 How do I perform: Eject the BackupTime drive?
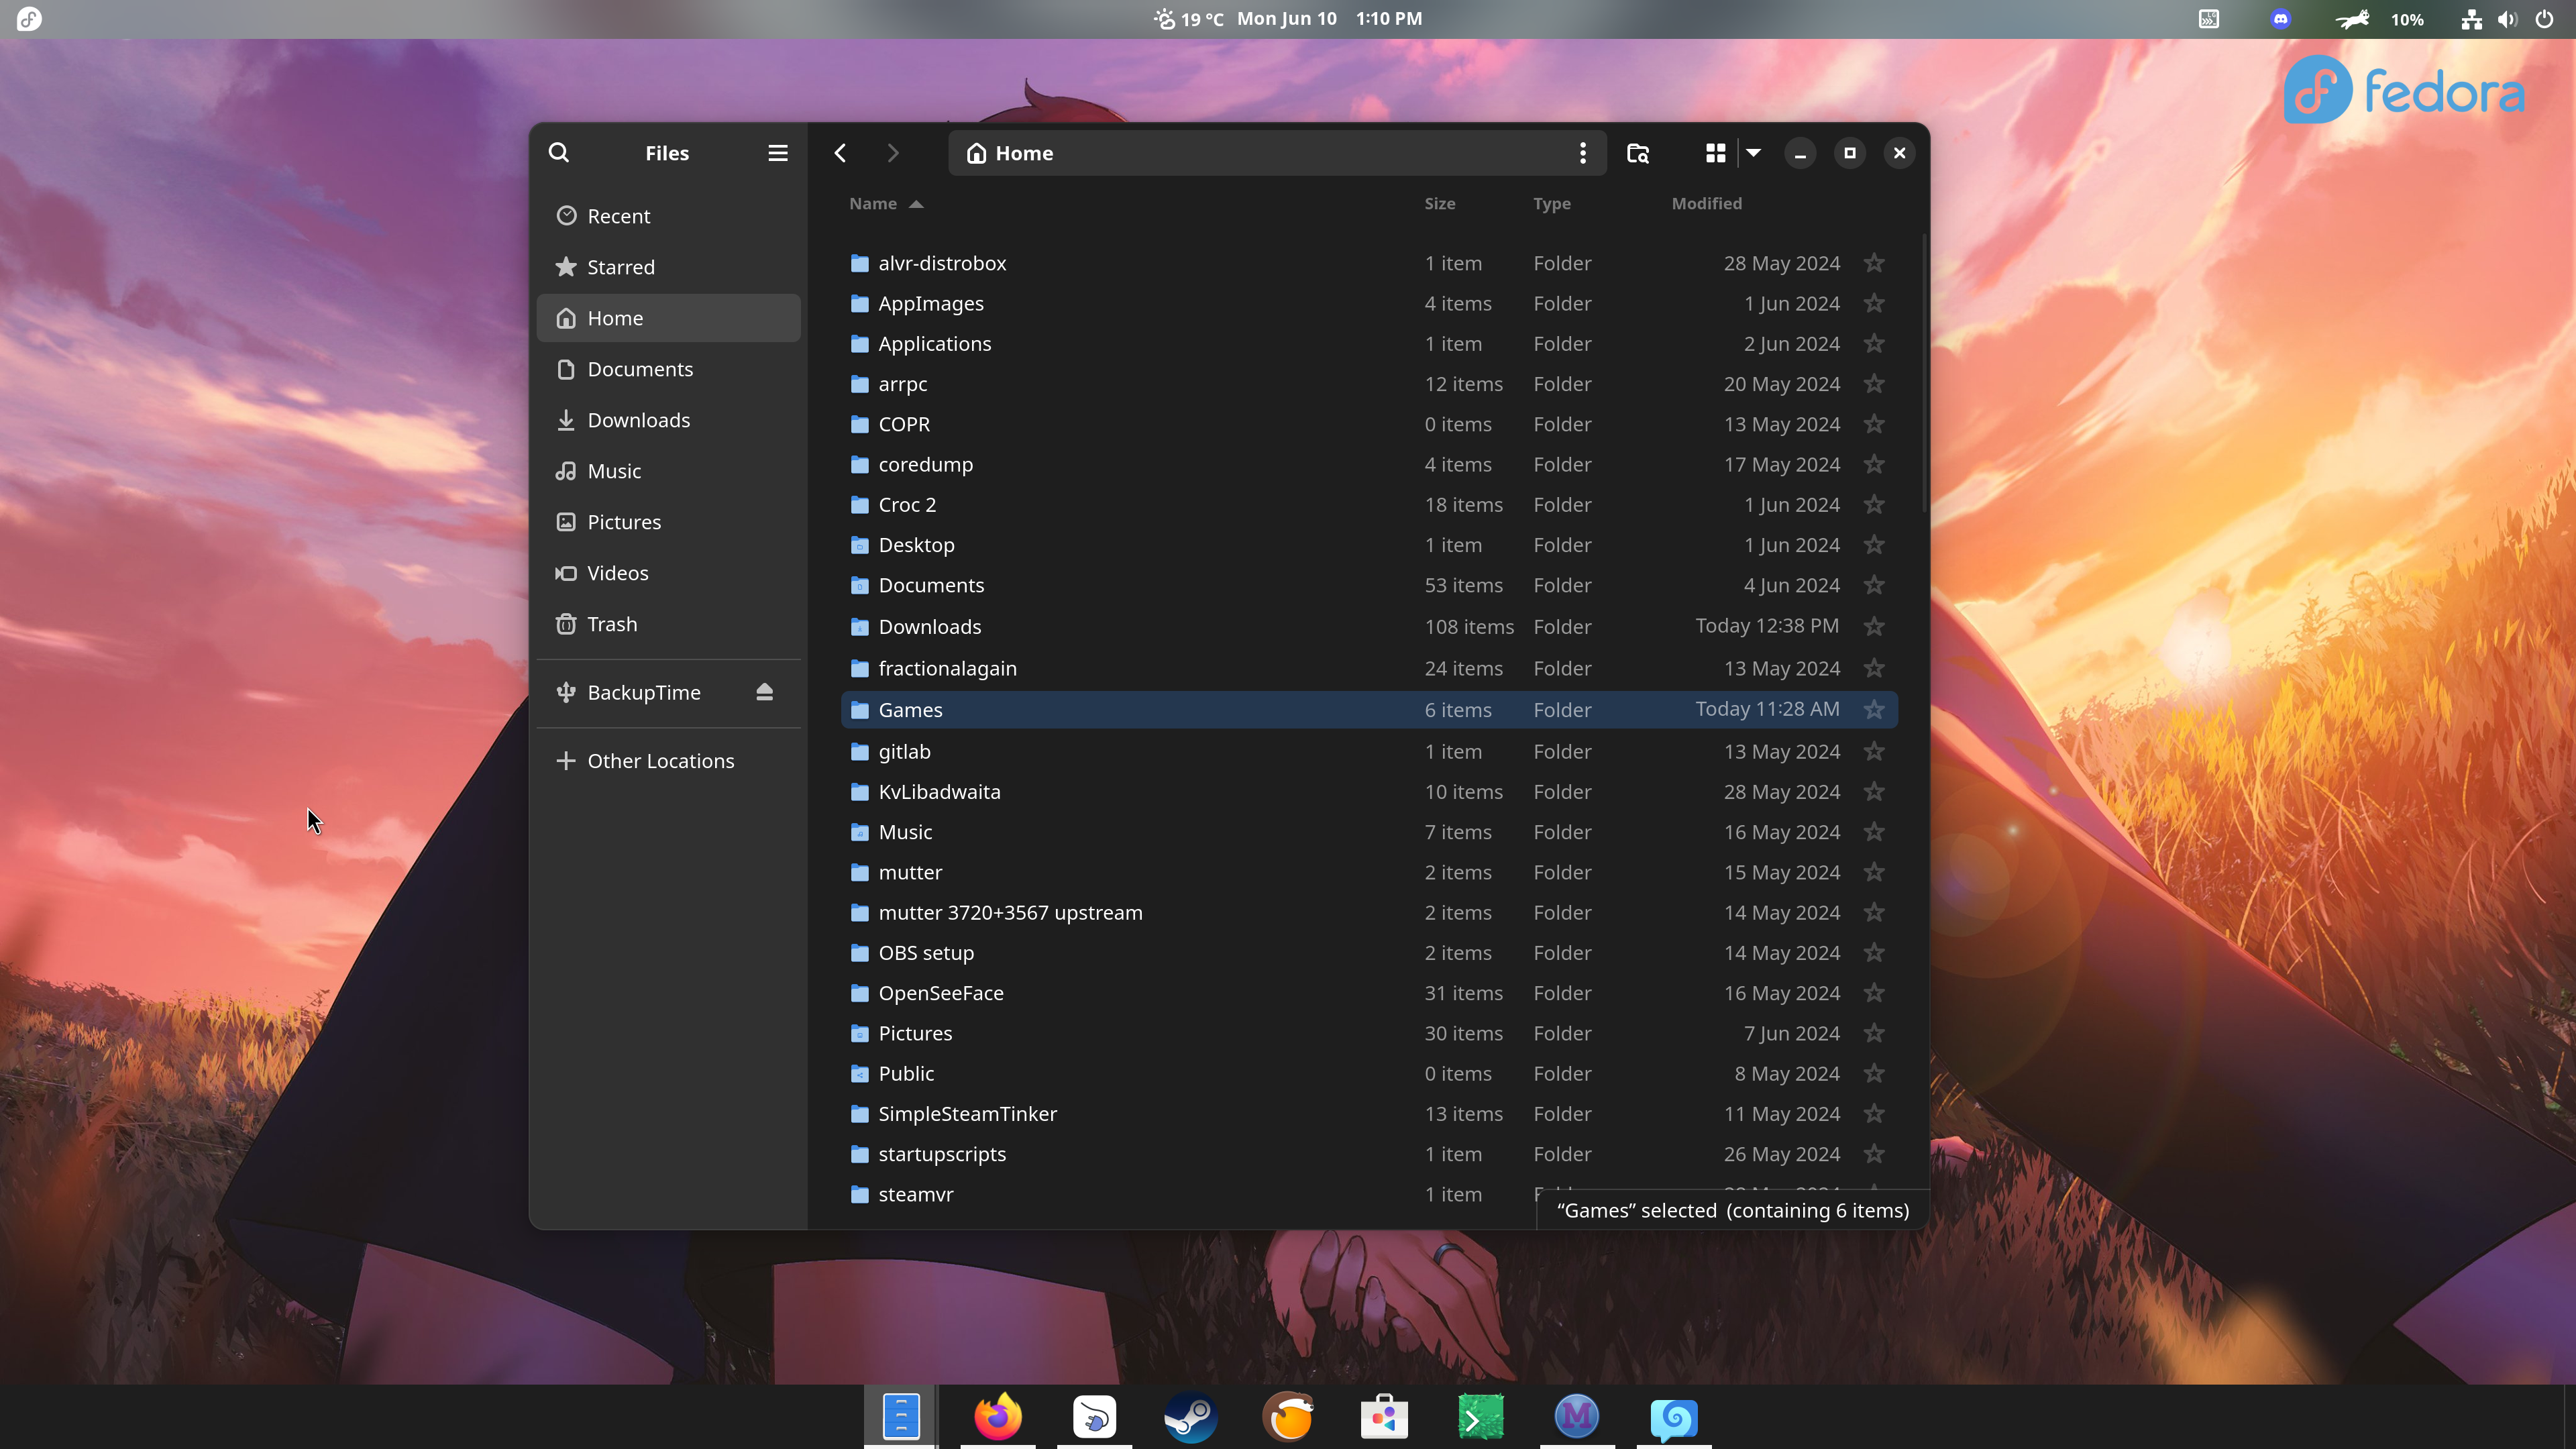(x=764, y=692)
